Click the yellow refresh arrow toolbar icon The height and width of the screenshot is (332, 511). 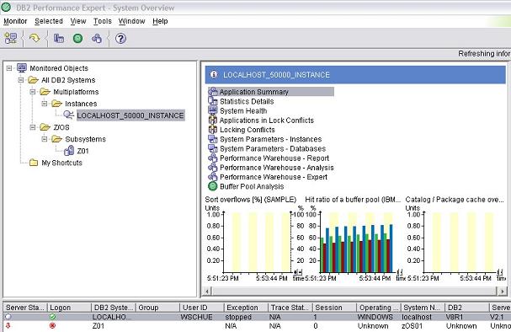[x=35, y=39]
